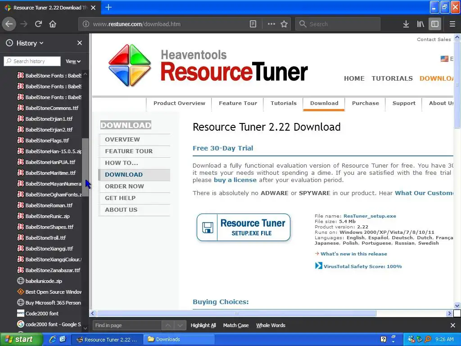
Task: Open the Library bookshelf icon
Action: (x=420, y=24)
